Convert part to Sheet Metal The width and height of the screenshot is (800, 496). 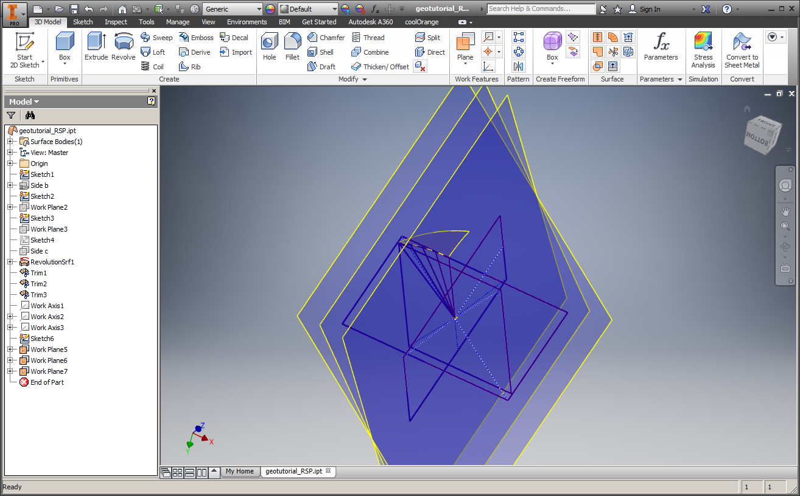pos(742,50)
